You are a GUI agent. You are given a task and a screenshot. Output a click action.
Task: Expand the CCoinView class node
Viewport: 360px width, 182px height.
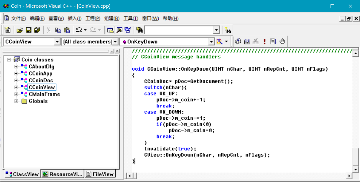coord(16,87)
